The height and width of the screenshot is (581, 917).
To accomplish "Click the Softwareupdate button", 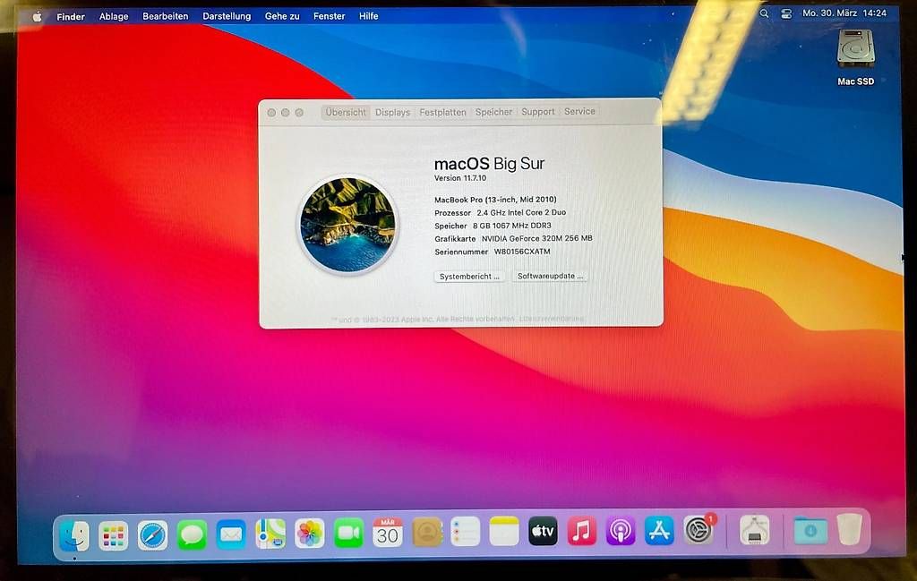I will click(x=550, y=276).
